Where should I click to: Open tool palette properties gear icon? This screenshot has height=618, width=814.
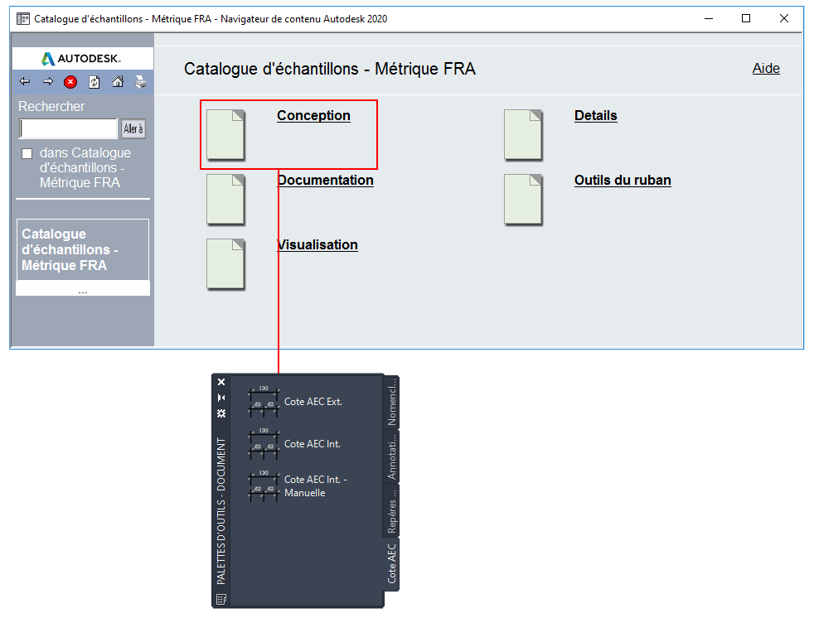221,413
